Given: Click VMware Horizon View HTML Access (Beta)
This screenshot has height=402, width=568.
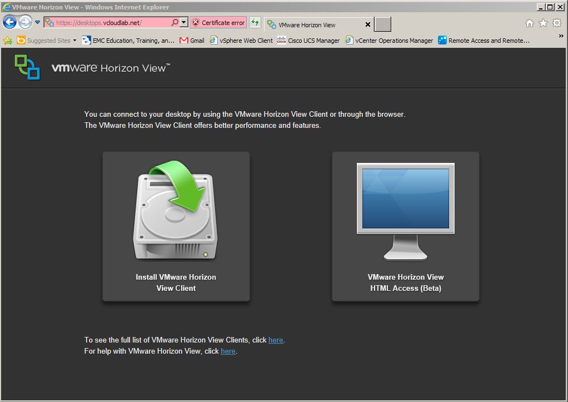Looking at the screenshot, I should coord(406,282).
